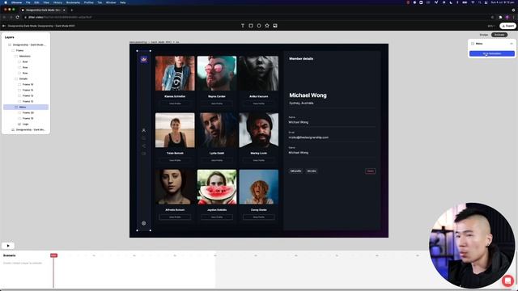The height and width of the screenshot is (291, 518).
Task: Click the Export button
Action: (x=507, y=26)
